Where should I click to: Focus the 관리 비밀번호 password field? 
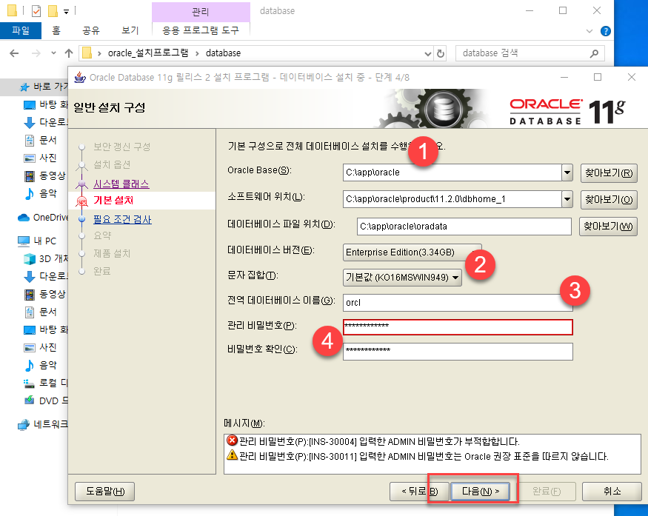pyautogui.click(x=458, y=327)
